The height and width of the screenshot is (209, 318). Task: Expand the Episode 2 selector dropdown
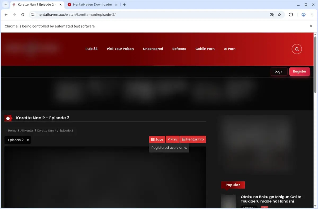17,140
